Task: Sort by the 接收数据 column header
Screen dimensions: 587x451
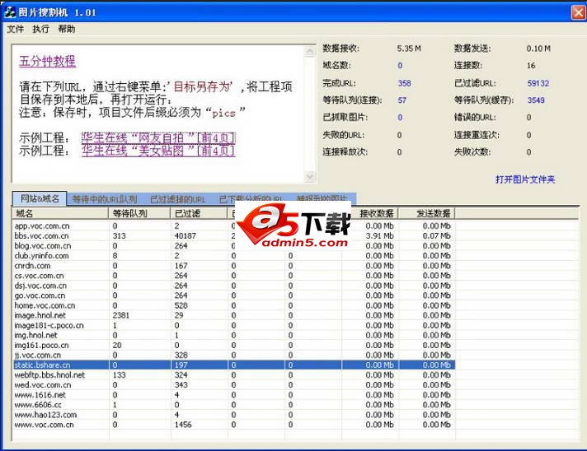Action: pyautogui.click(x=374, y=213)
